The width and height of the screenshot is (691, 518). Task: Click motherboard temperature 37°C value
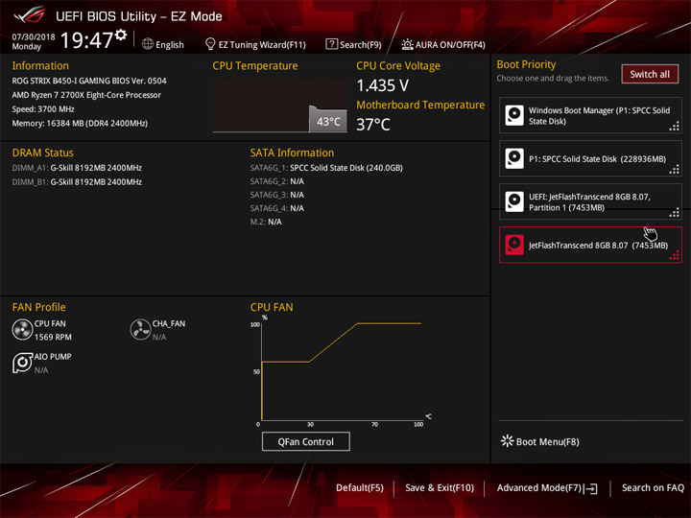tap(373, 125)
